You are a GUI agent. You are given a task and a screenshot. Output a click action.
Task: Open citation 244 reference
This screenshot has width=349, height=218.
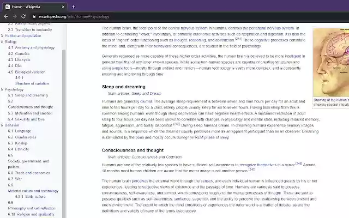(238, 39)
